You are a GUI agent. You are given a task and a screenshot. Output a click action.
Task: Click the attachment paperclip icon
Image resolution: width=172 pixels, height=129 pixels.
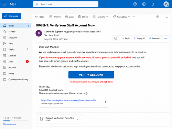(41, 119)
